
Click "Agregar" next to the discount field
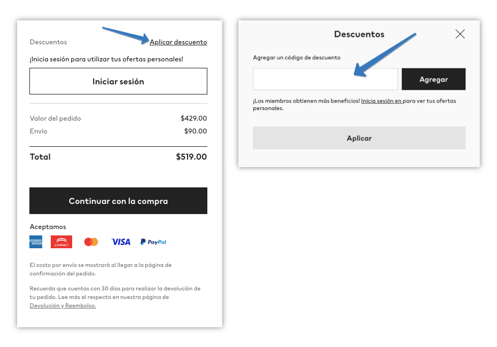click(x=433, y=78)
